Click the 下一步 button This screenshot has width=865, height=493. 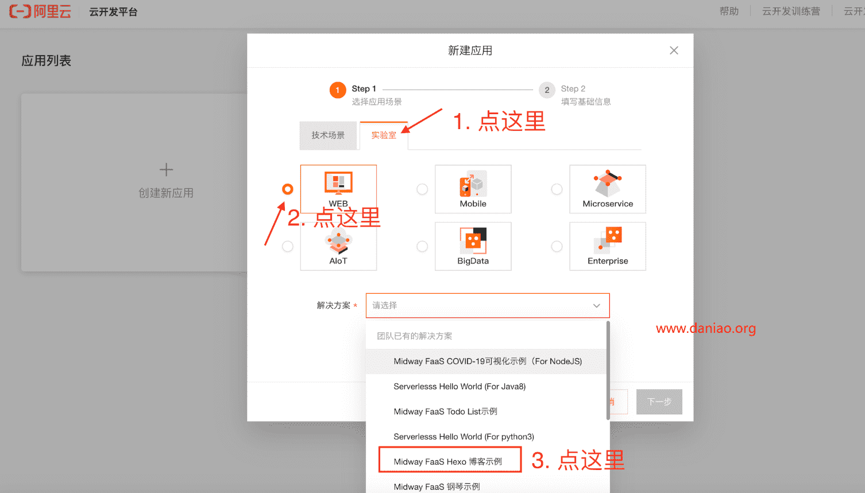659,402
